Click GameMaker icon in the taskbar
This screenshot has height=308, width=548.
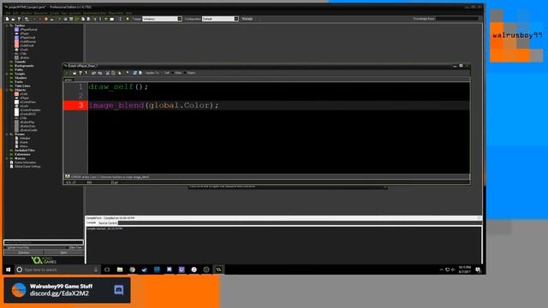(x=218, y=269)
